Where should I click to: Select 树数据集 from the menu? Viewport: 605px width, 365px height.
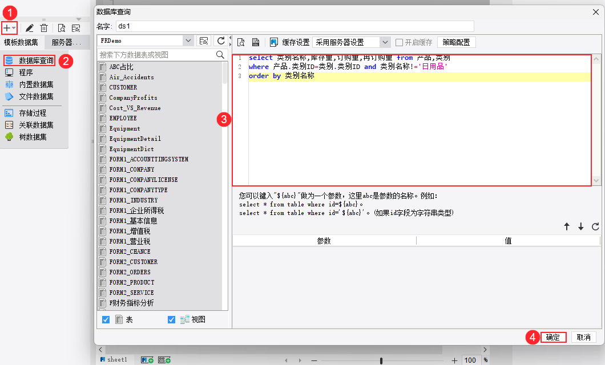click(x=33, y=137)
